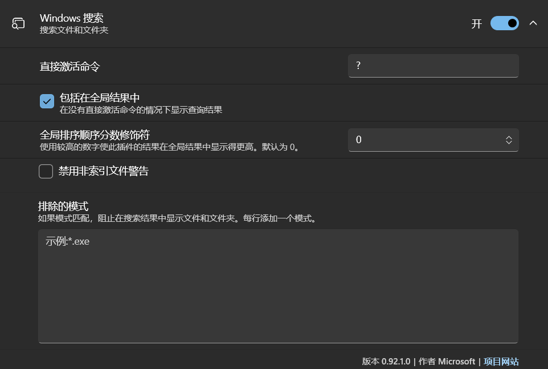548x369 pixels.
Task: Enable the 禁用非索引文件警告 checkbox
Action: click(x=46, y=171)
